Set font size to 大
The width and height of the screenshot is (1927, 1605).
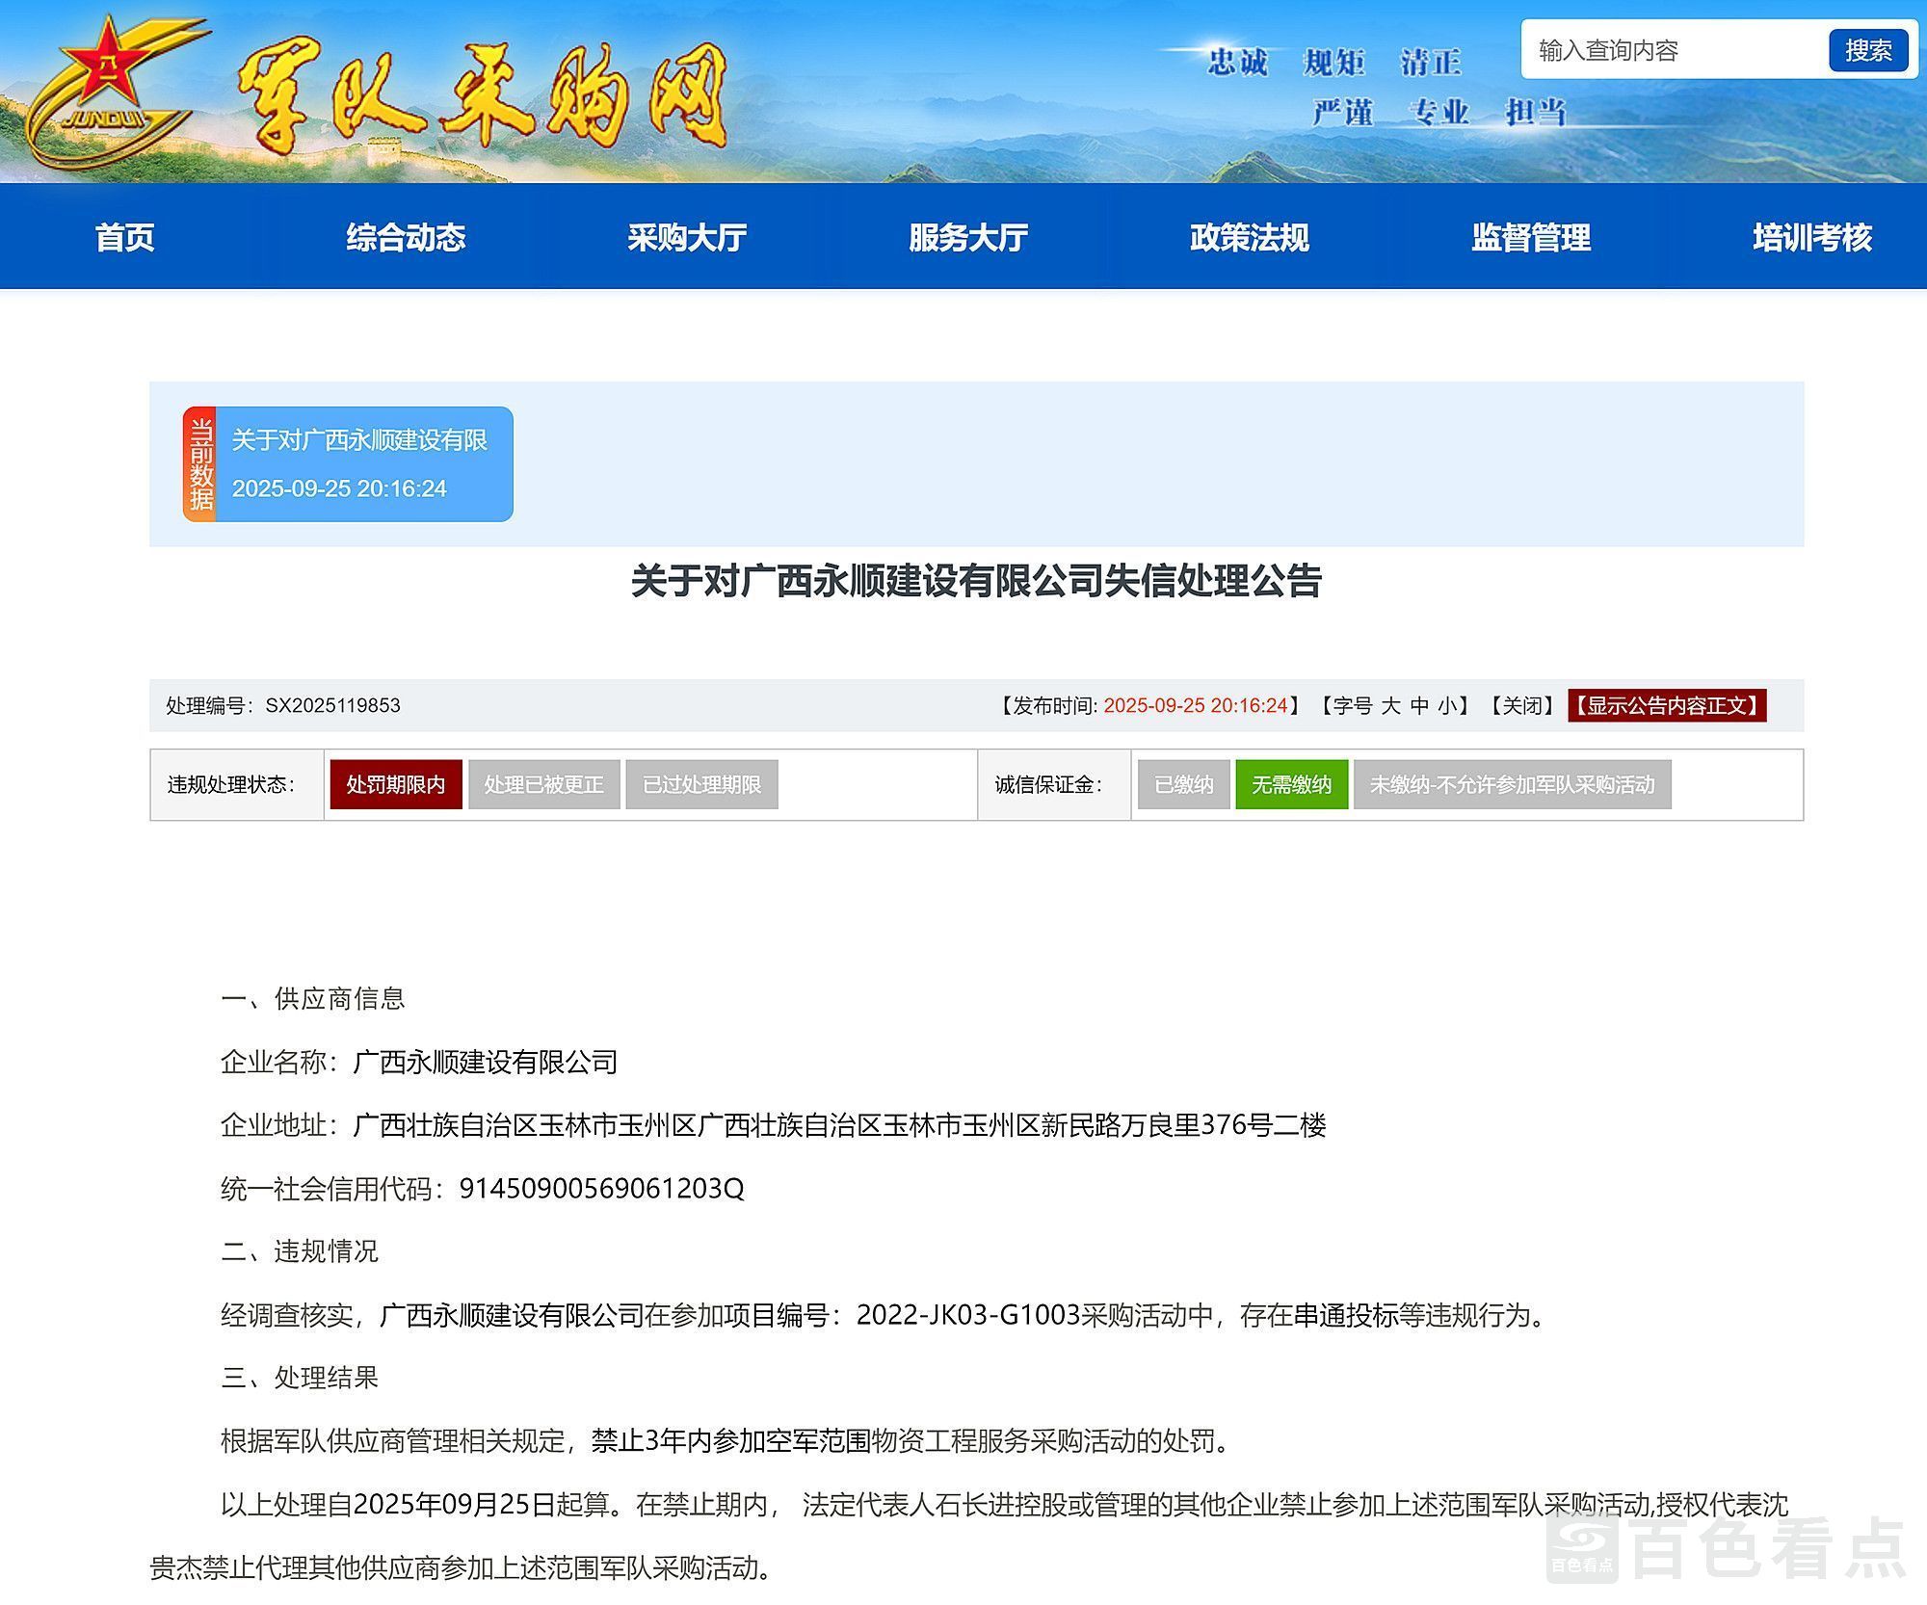[x=1390, y=706]
